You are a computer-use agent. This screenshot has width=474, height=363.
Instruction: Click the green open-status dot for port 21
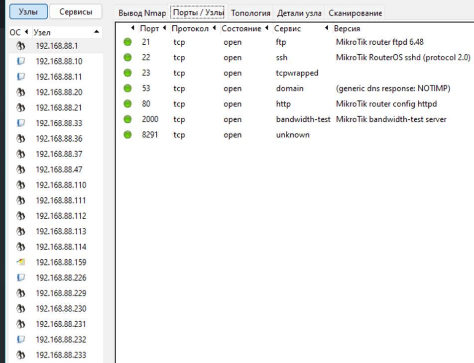[128, 42]
